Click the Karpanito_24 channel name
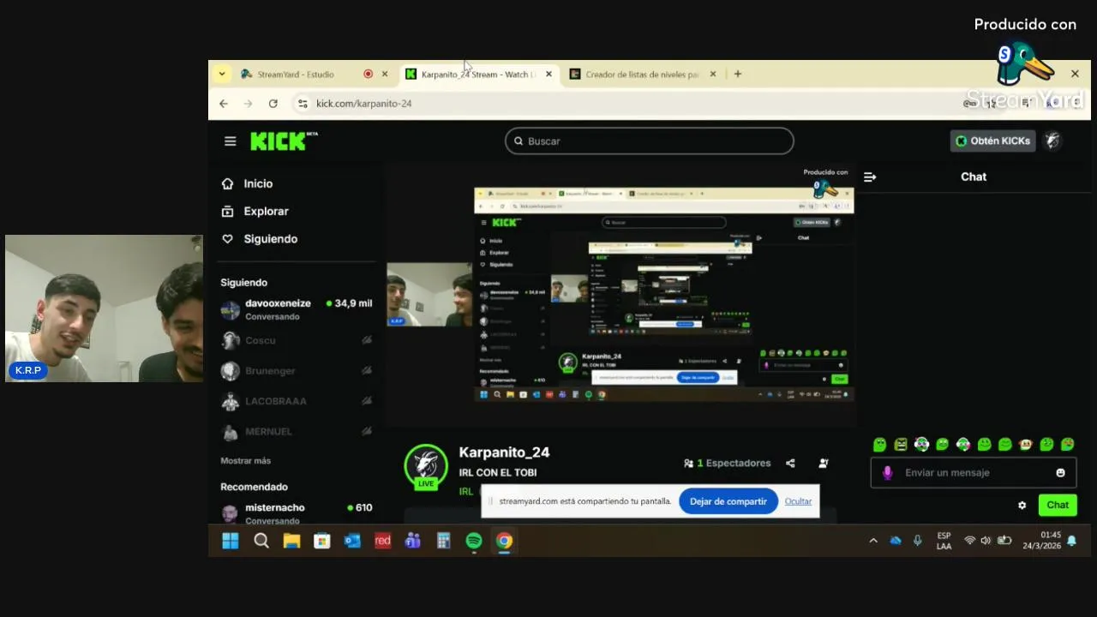Image resolution: width=1097 pixels, height=617 pixels. coord(504,452)
